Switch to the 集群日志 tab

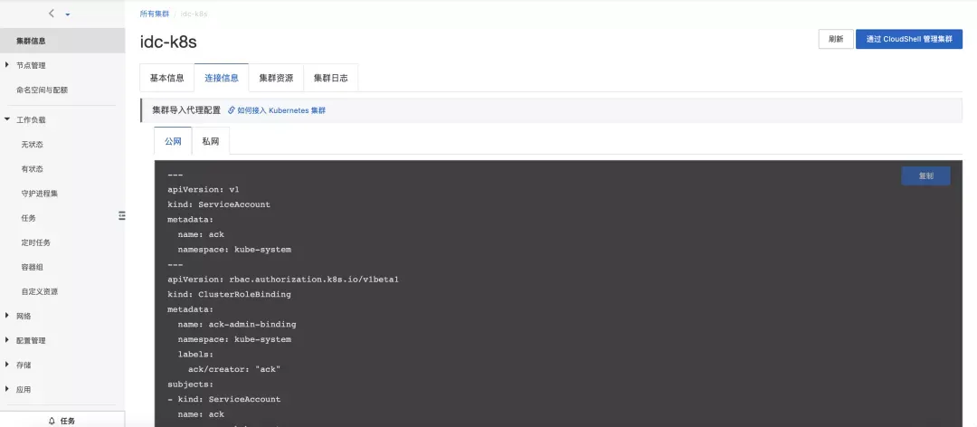pyautogui.click(x=330, y=78)
